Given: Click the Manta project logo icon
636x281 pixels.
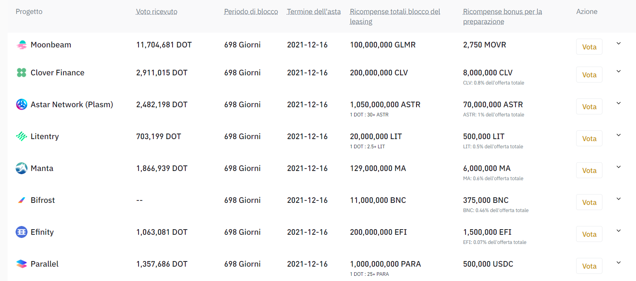Looking at the screenshot, I should [22, 168].
